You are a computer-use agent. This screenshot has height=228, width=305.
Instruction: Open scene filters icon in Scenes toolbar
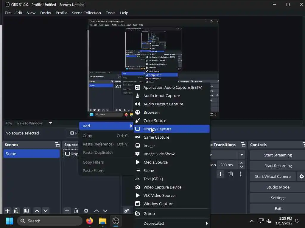pos(27,211)
